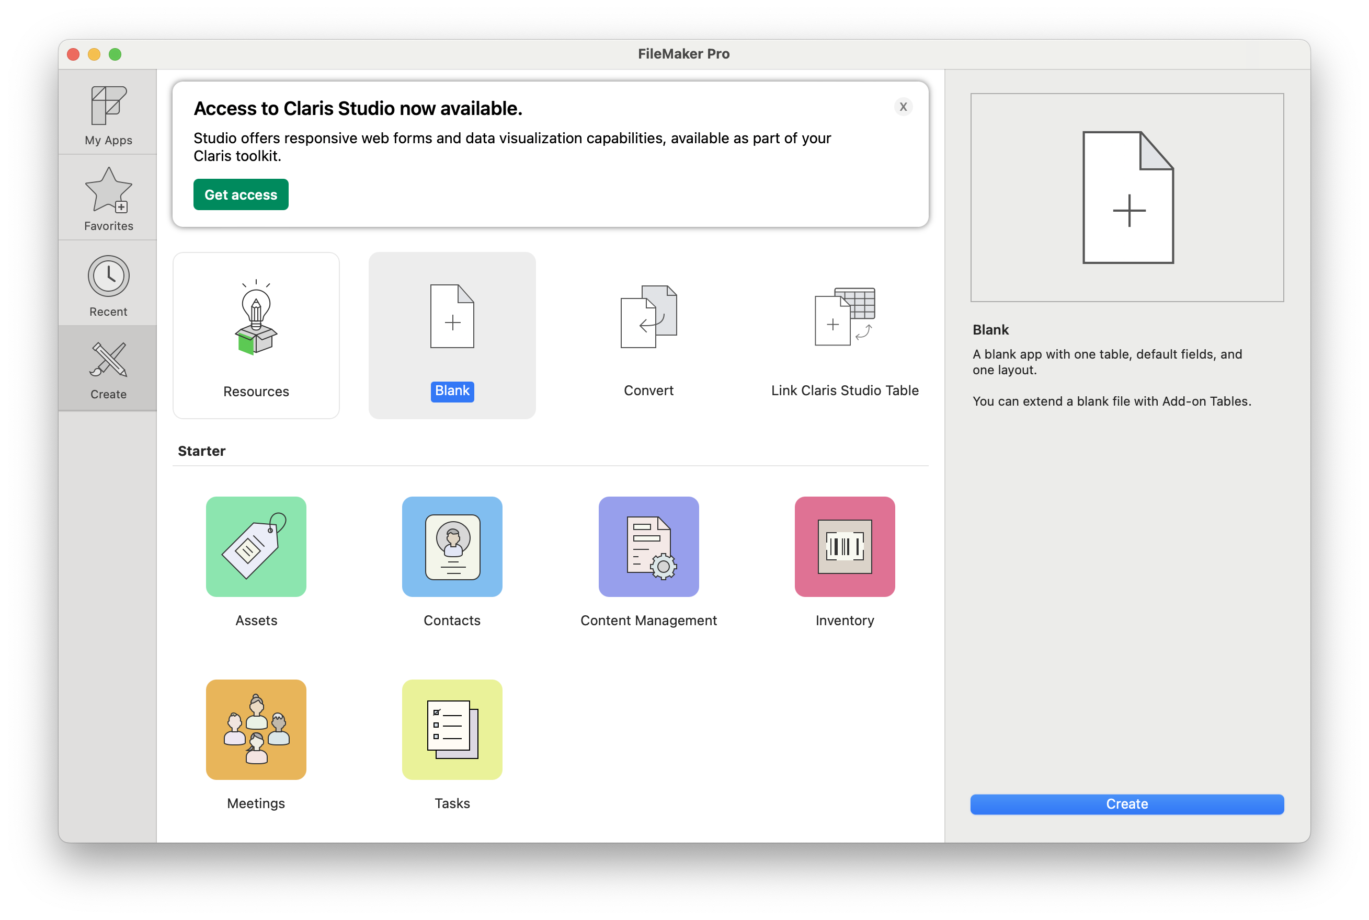Select the Blank label under the template
Image resolution: width=1369 pixels, height=920 pixels.
coord(452,392)
